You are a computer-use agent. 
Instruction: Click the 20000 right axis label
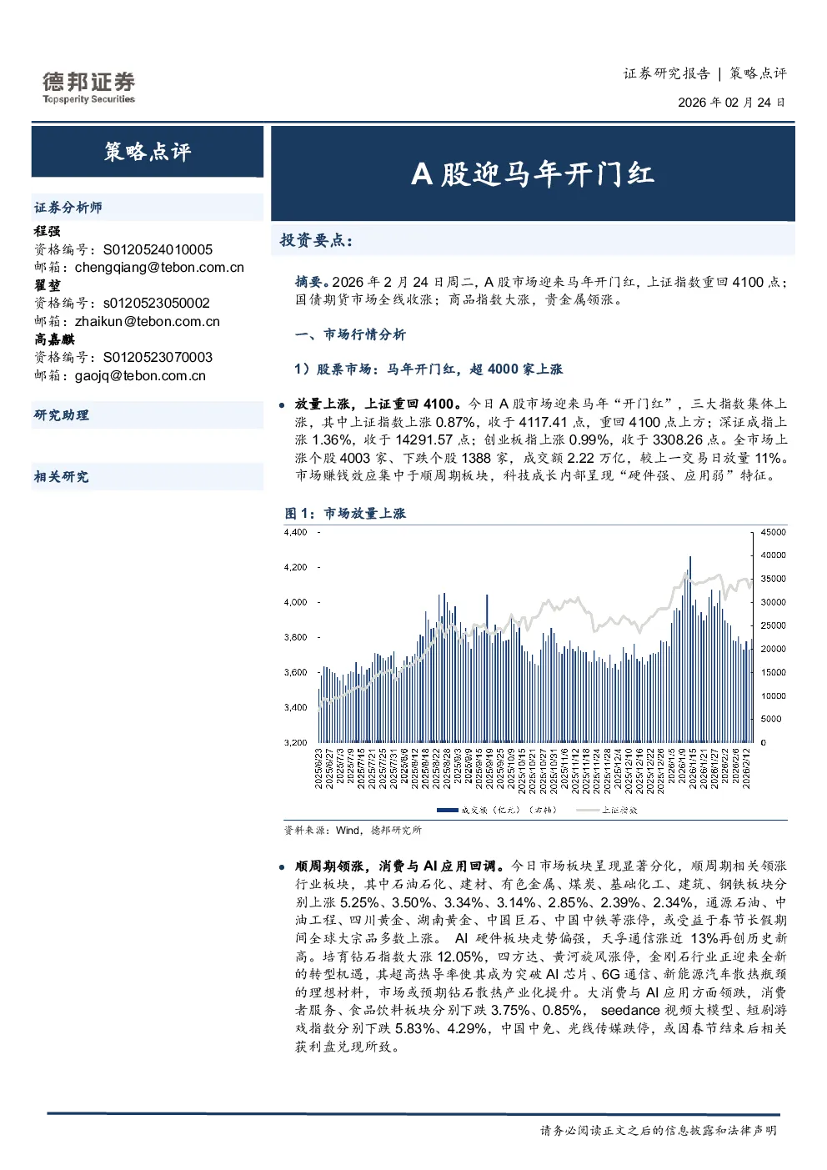point(774,649)
